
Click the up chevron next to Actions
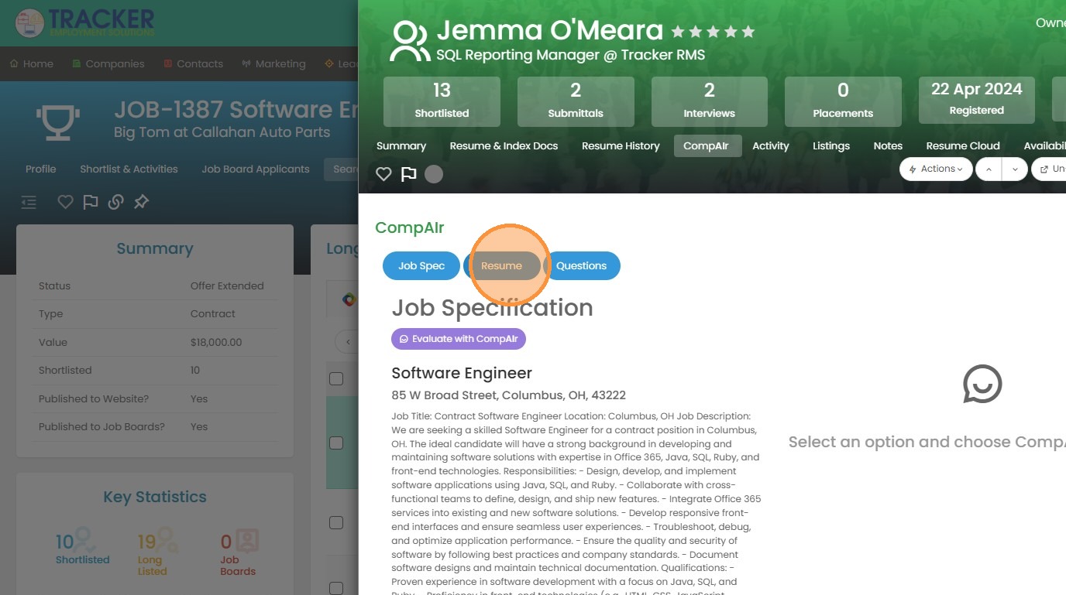[989, 169]
